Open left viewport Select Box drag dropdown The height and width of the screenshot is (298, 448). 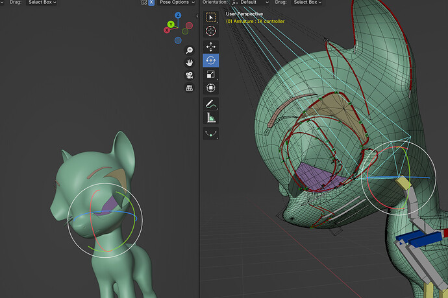tap(42, 3)
